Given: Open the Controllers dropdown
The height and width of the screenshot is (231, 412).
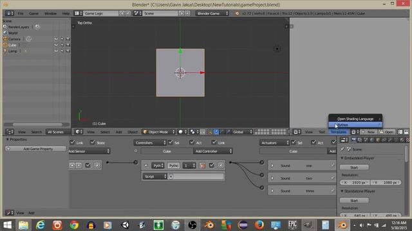Looking at the screenshot, I should click(150, 142).
